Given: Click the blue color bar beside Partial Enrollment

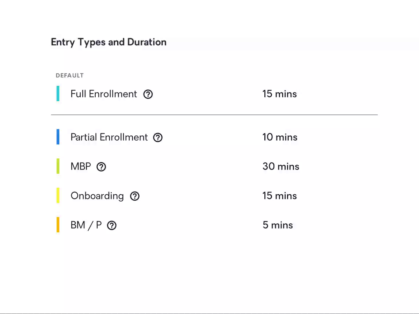Looking at the screenshot, I should coord(58,137).
